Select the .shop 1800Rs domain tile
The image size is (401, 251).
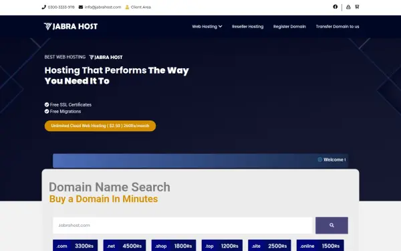[174, 246]
